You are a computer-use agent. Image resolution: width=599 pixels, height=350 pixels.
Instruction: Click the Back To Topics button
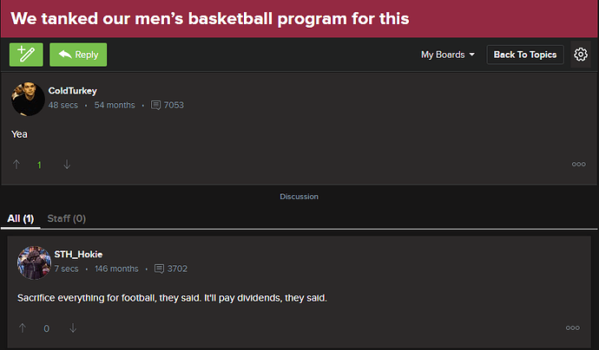(525, 55)
